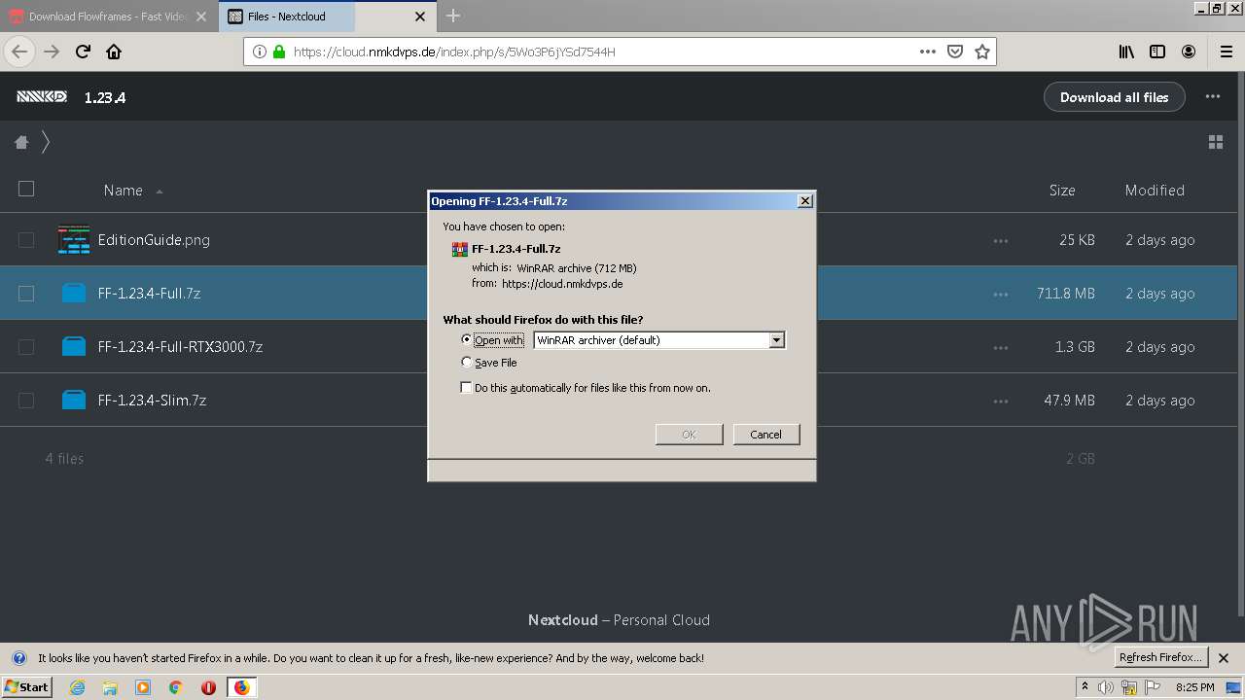Open the Library icon in Firefox toolbar

tap(1126, 52)
